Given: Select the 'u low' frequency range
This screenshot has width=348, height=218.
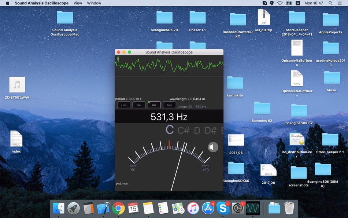Looking at the screenshot, I should [x=123, y=105].
